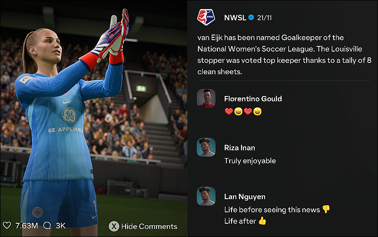Click the 3K comments count
Viewport: 378px width, 237px height.
[x=60, y=226]
